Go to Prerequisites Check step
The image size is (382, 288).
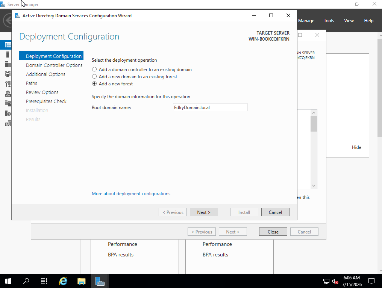tap(46, 102)
